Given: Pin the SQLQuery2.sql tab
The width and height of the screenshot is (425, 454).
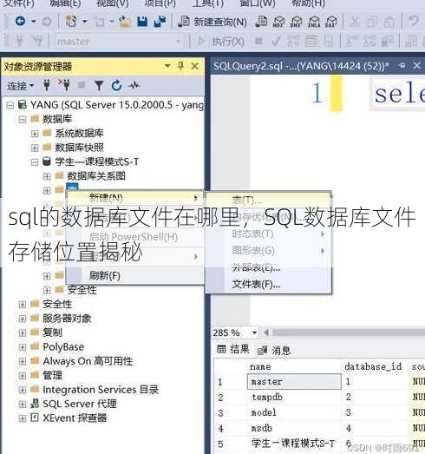Looking at the screenshot, I should click(402, 66).
